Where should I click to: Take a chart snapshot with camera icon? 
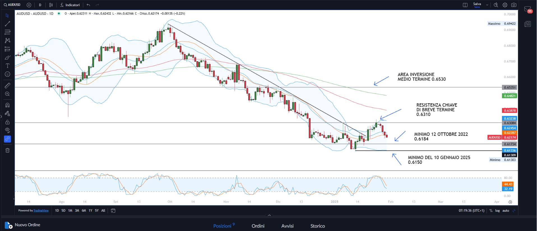tap(514, 5)
